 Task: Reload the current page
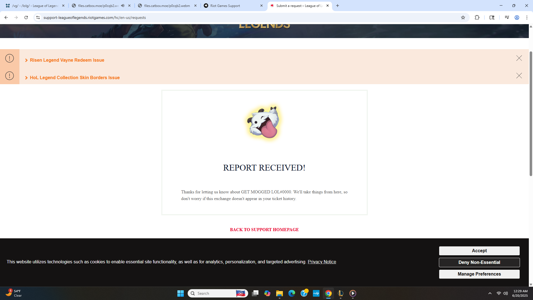coord(26,17)
